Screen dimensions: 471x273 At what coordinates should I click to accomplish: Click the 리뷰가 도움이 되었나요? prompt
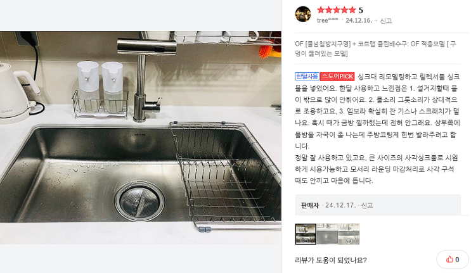(x=331, y=260)
